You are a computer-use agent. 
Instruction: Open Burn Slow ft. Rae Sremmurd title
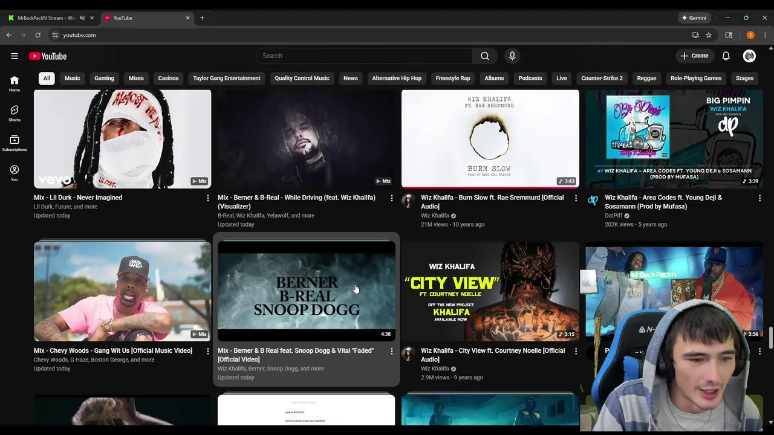click(x=493, y=202)
